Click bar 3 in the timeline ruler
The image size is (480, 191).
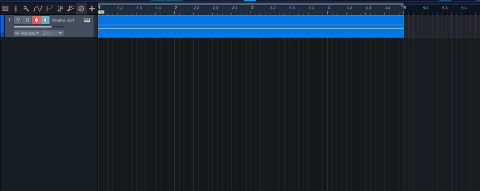[x=252, y=8]
